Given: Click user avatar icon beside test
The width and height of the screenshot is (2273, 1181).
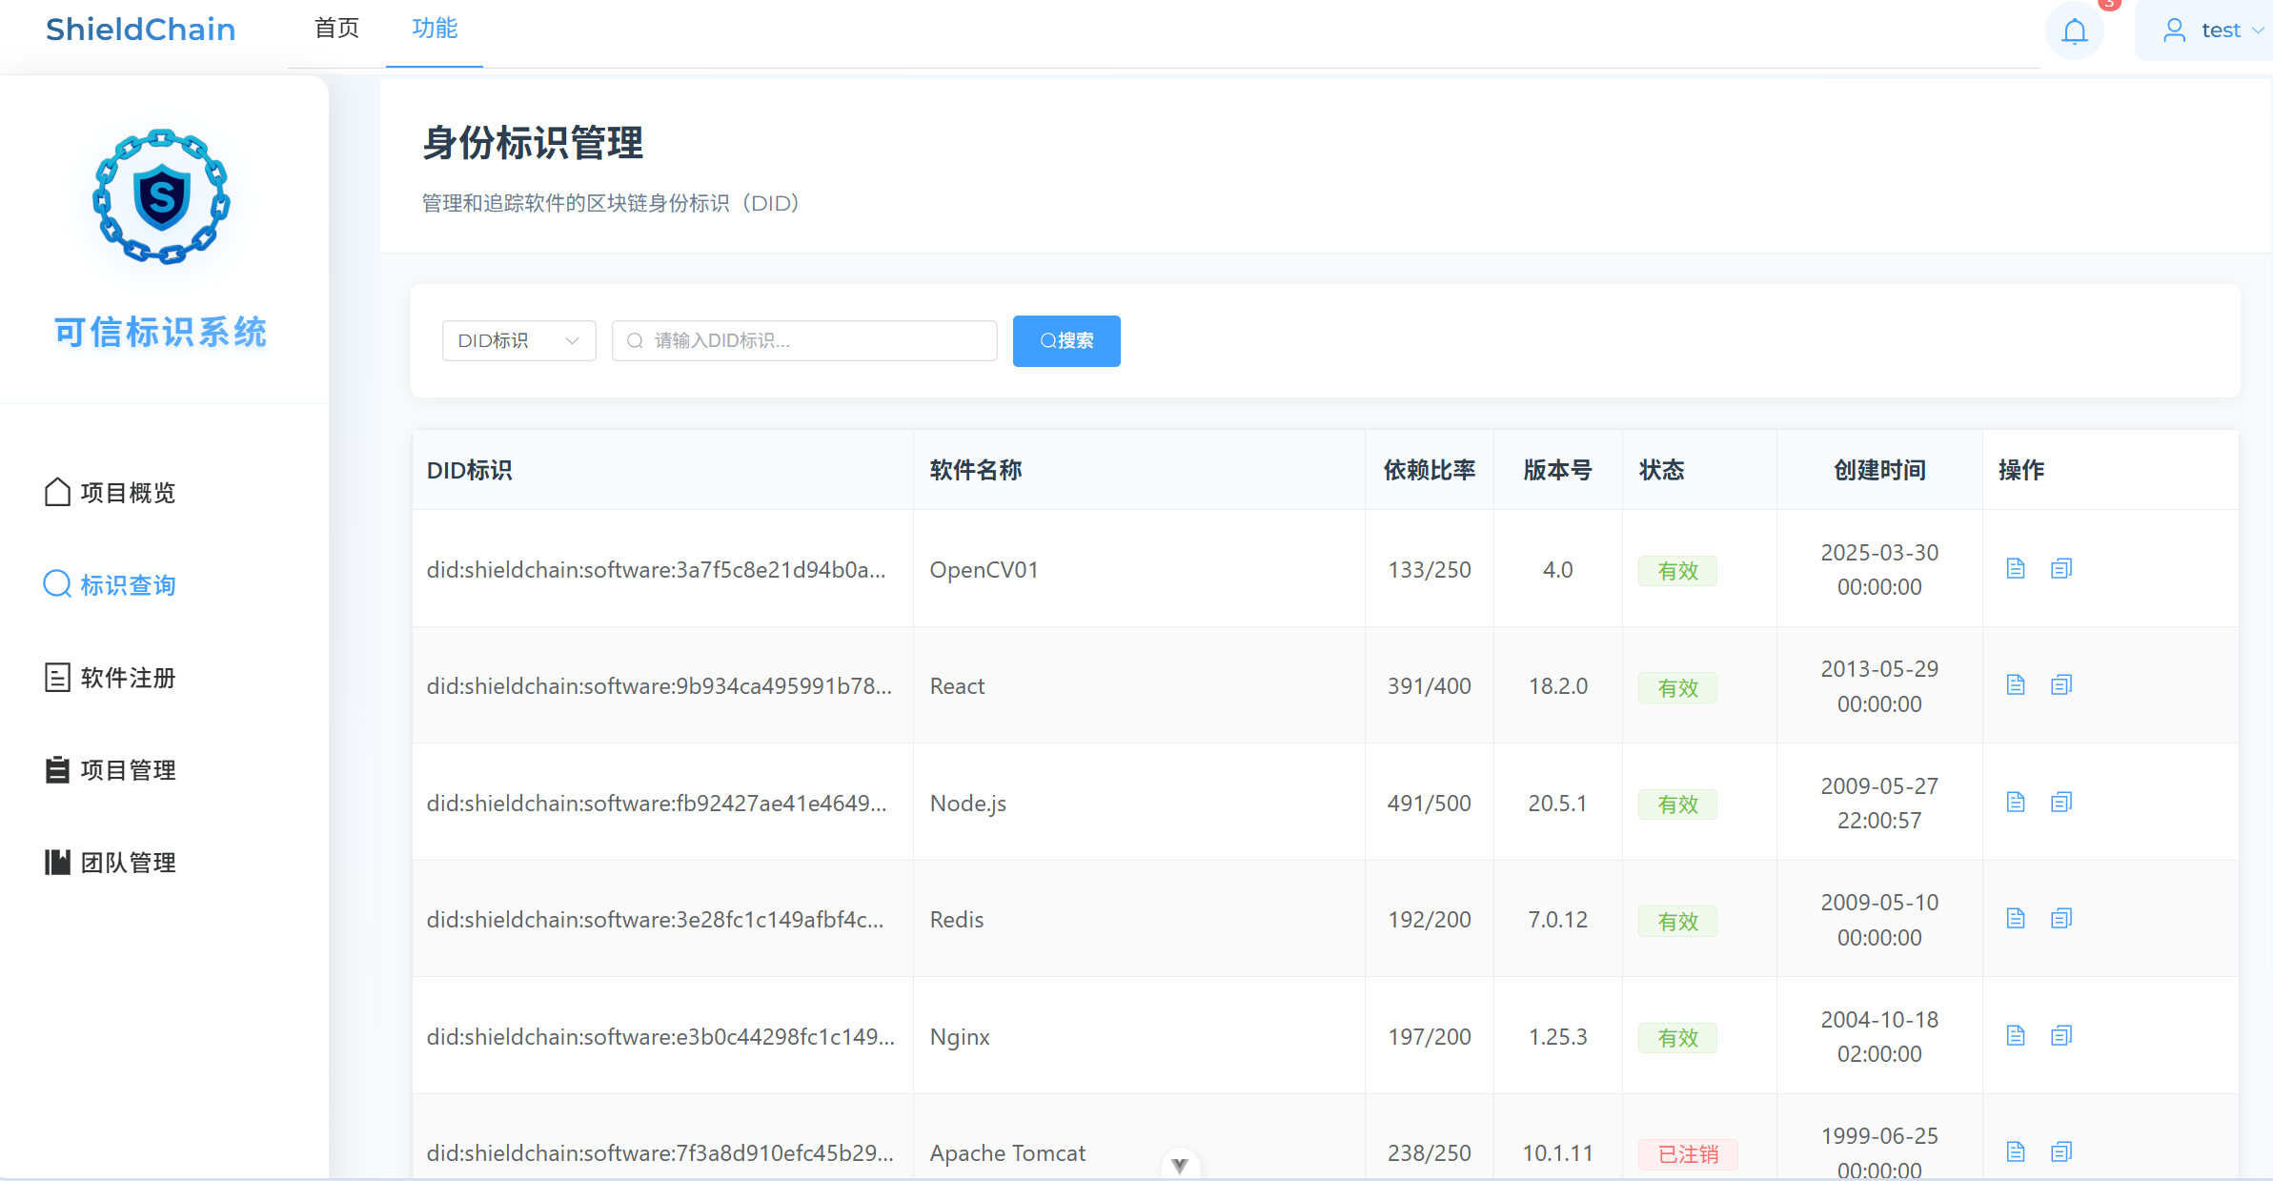Looking at the screenshot, I should tap(2174, 31).
